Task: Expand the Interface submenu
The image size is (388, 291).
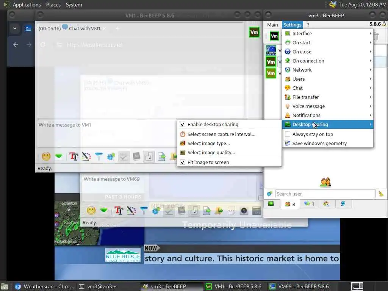Action: tap(328, 33)
